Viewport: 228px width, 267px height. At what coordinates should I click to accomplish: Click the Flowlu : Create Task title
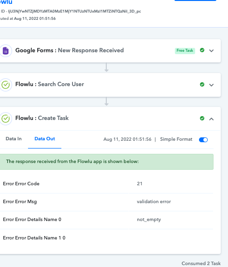pyautogui.click(x=42, y=118)
